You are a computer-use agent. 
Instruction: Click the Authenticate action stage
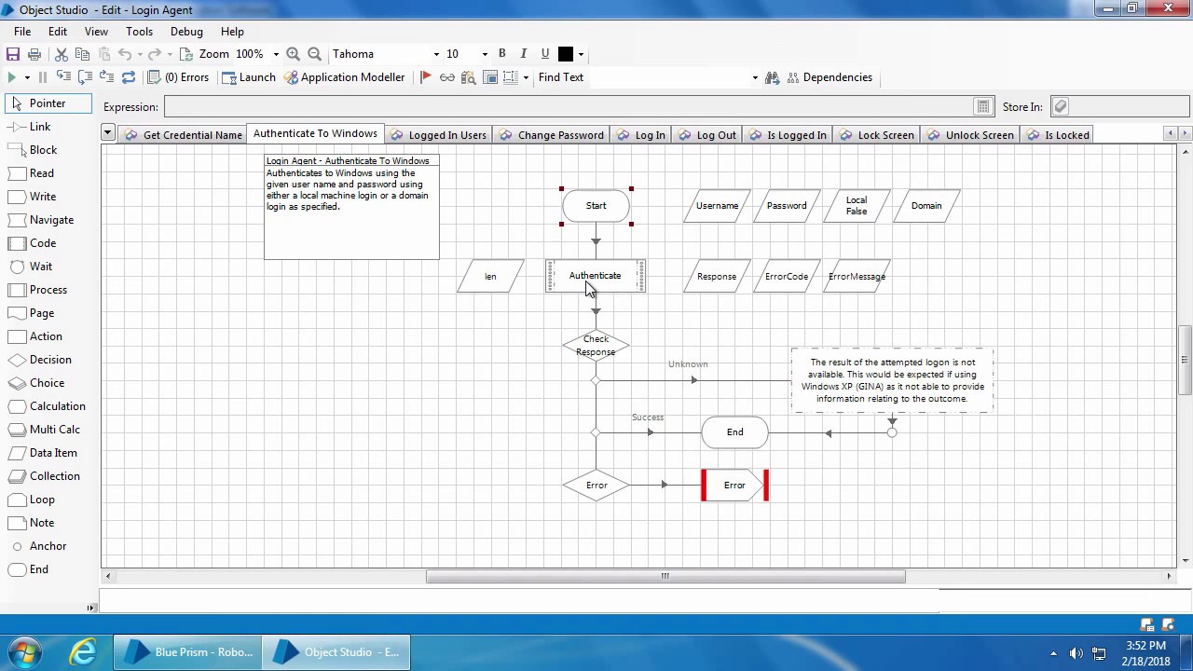596,276
